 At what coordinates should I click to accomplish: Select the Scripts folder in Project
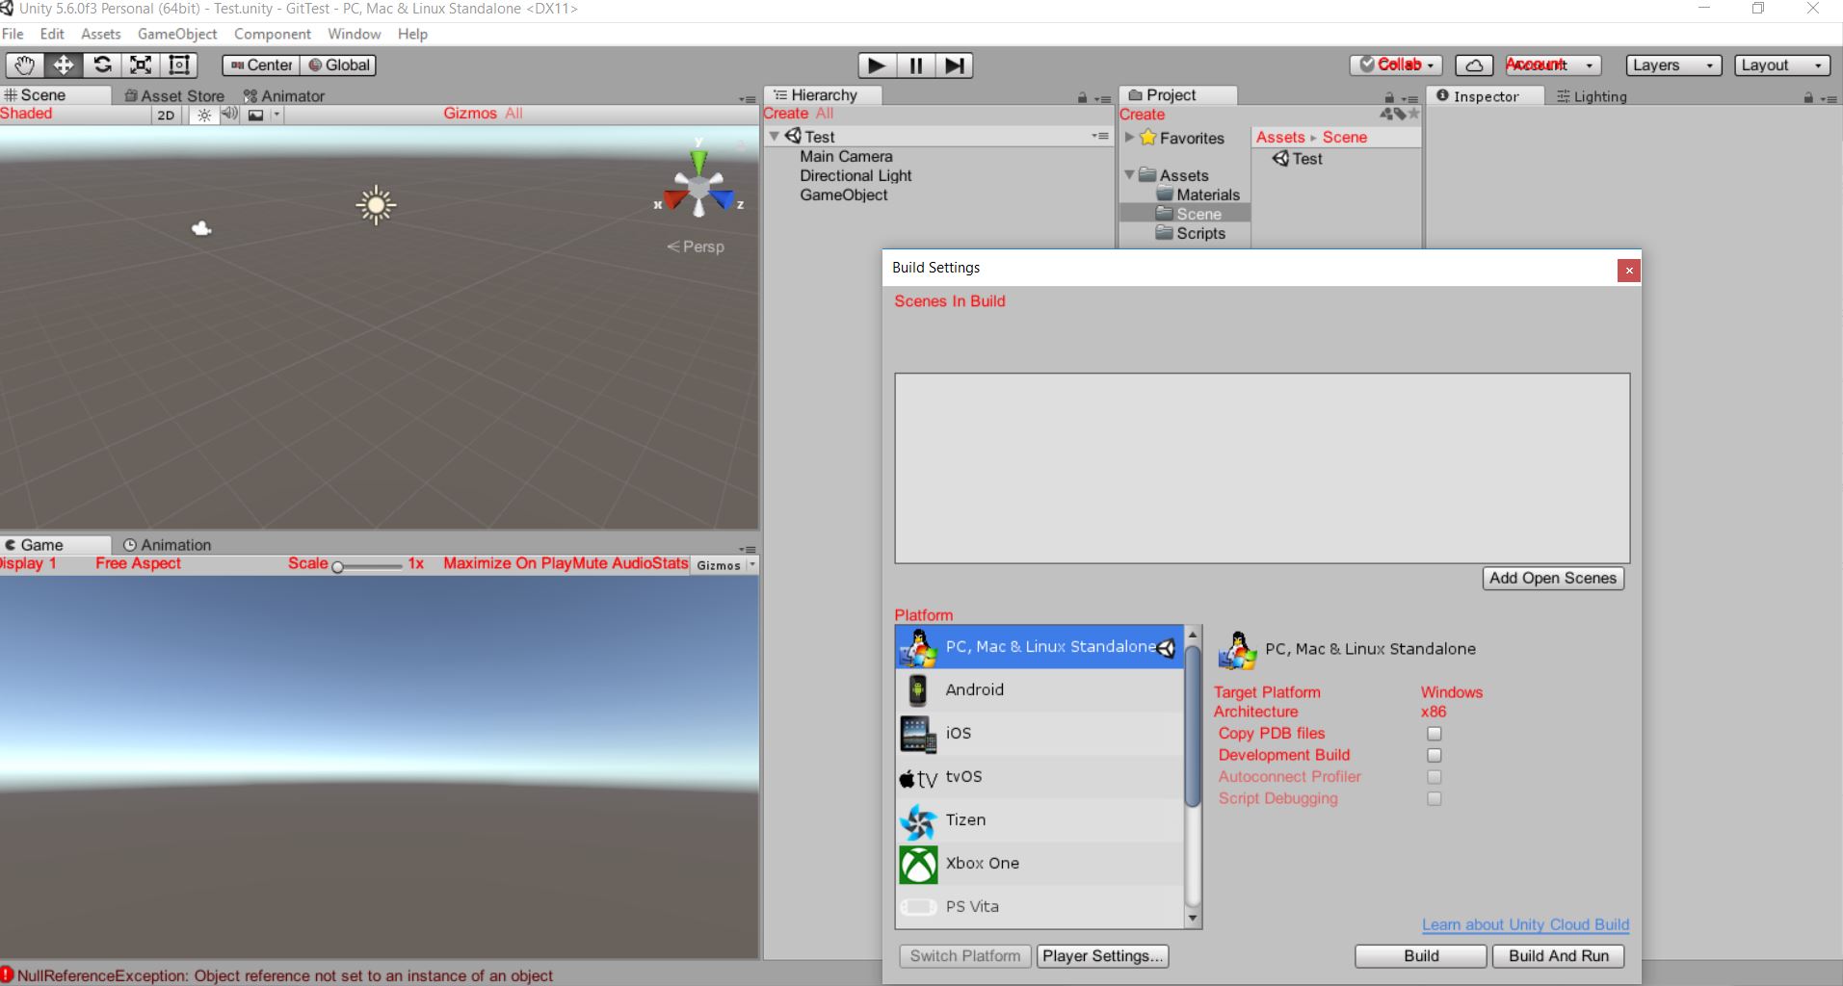click(x=1200, y=233)
